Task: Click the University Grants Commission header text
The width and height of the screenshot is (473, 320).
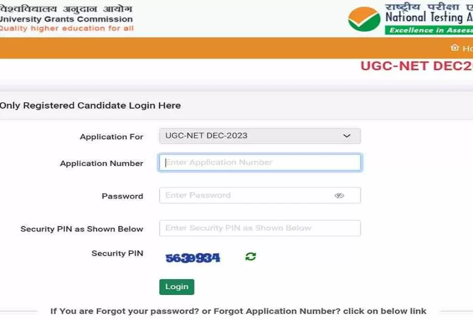Action: [66, 19]
